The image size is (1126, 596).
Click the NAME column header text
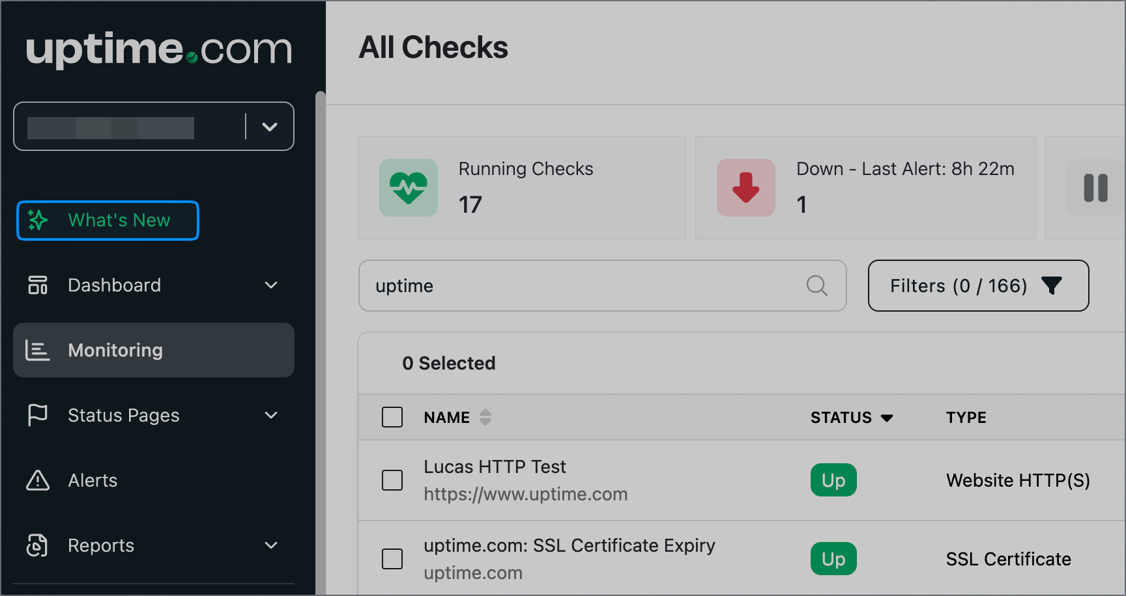click(447, 417)
